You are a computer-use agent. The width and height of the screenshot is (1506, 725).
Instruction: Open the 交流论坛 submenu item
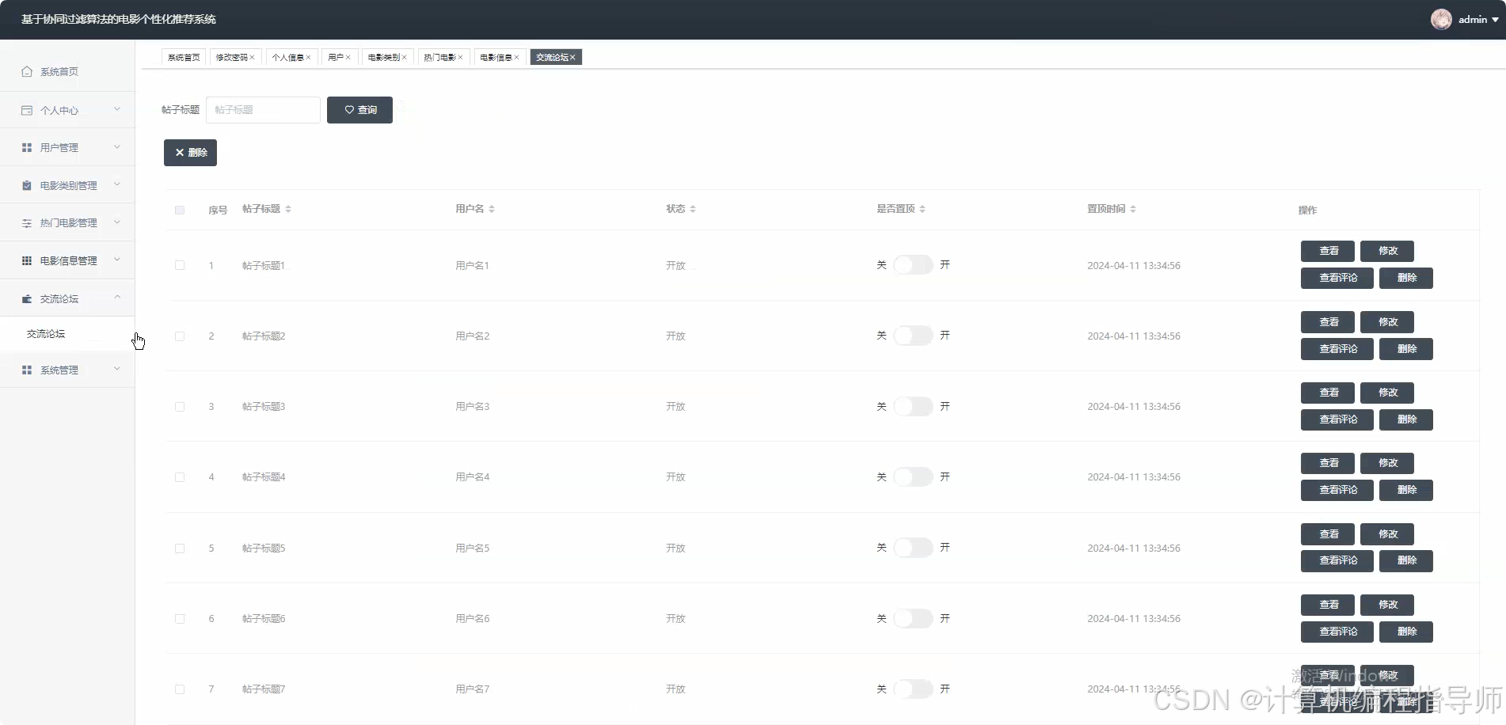point(67,334)
